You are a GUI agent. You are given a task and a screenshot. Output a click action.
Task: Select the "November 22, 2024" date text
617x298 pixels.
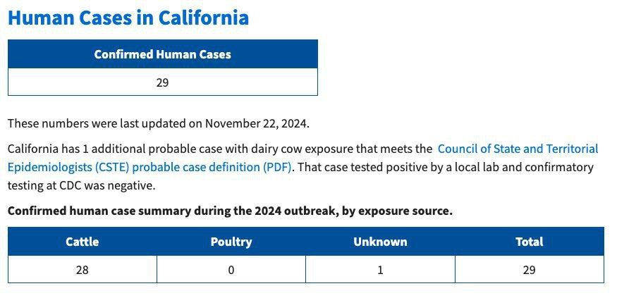click(257, 124)
